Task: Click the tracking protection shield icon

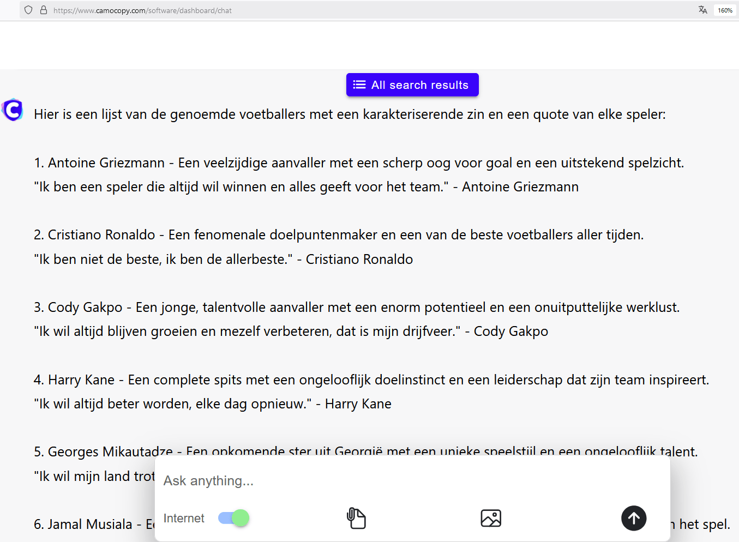Action: [x=28, y=10]
